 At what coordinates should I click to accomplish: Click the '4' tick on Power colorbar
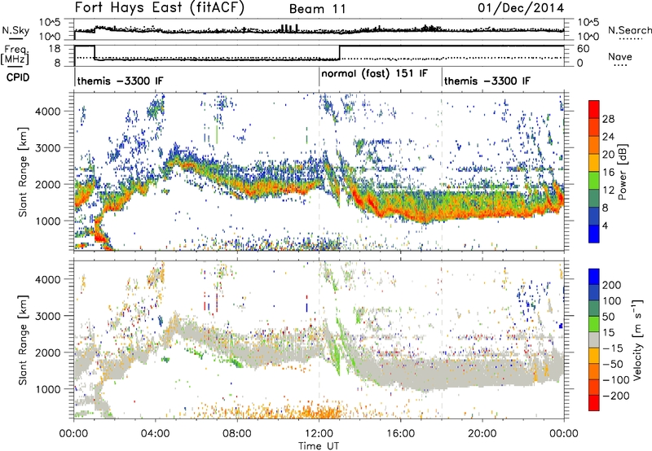coord(606,225)
